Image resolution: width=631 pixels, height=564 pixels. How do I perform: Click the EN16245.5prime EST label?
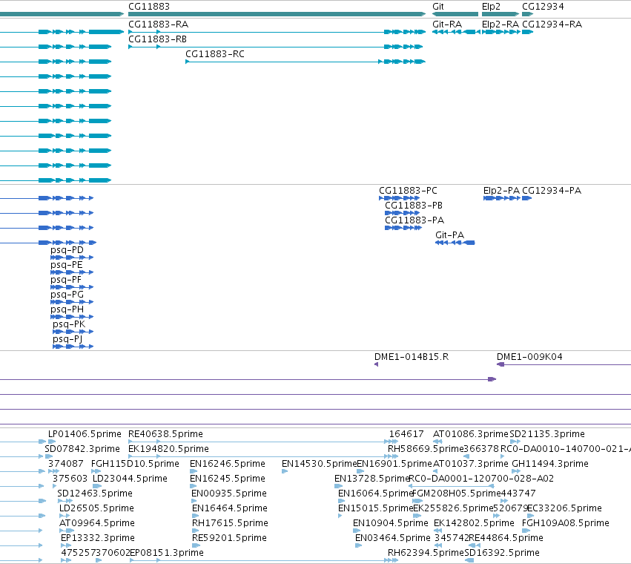(x=228, y=479)
